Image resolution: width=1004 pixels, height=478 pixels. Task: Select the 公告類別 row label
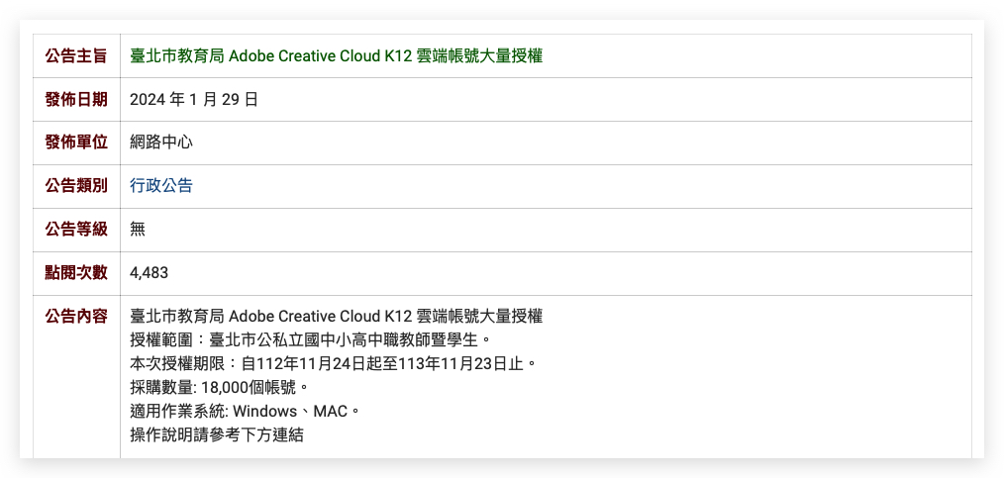[76, 186]
